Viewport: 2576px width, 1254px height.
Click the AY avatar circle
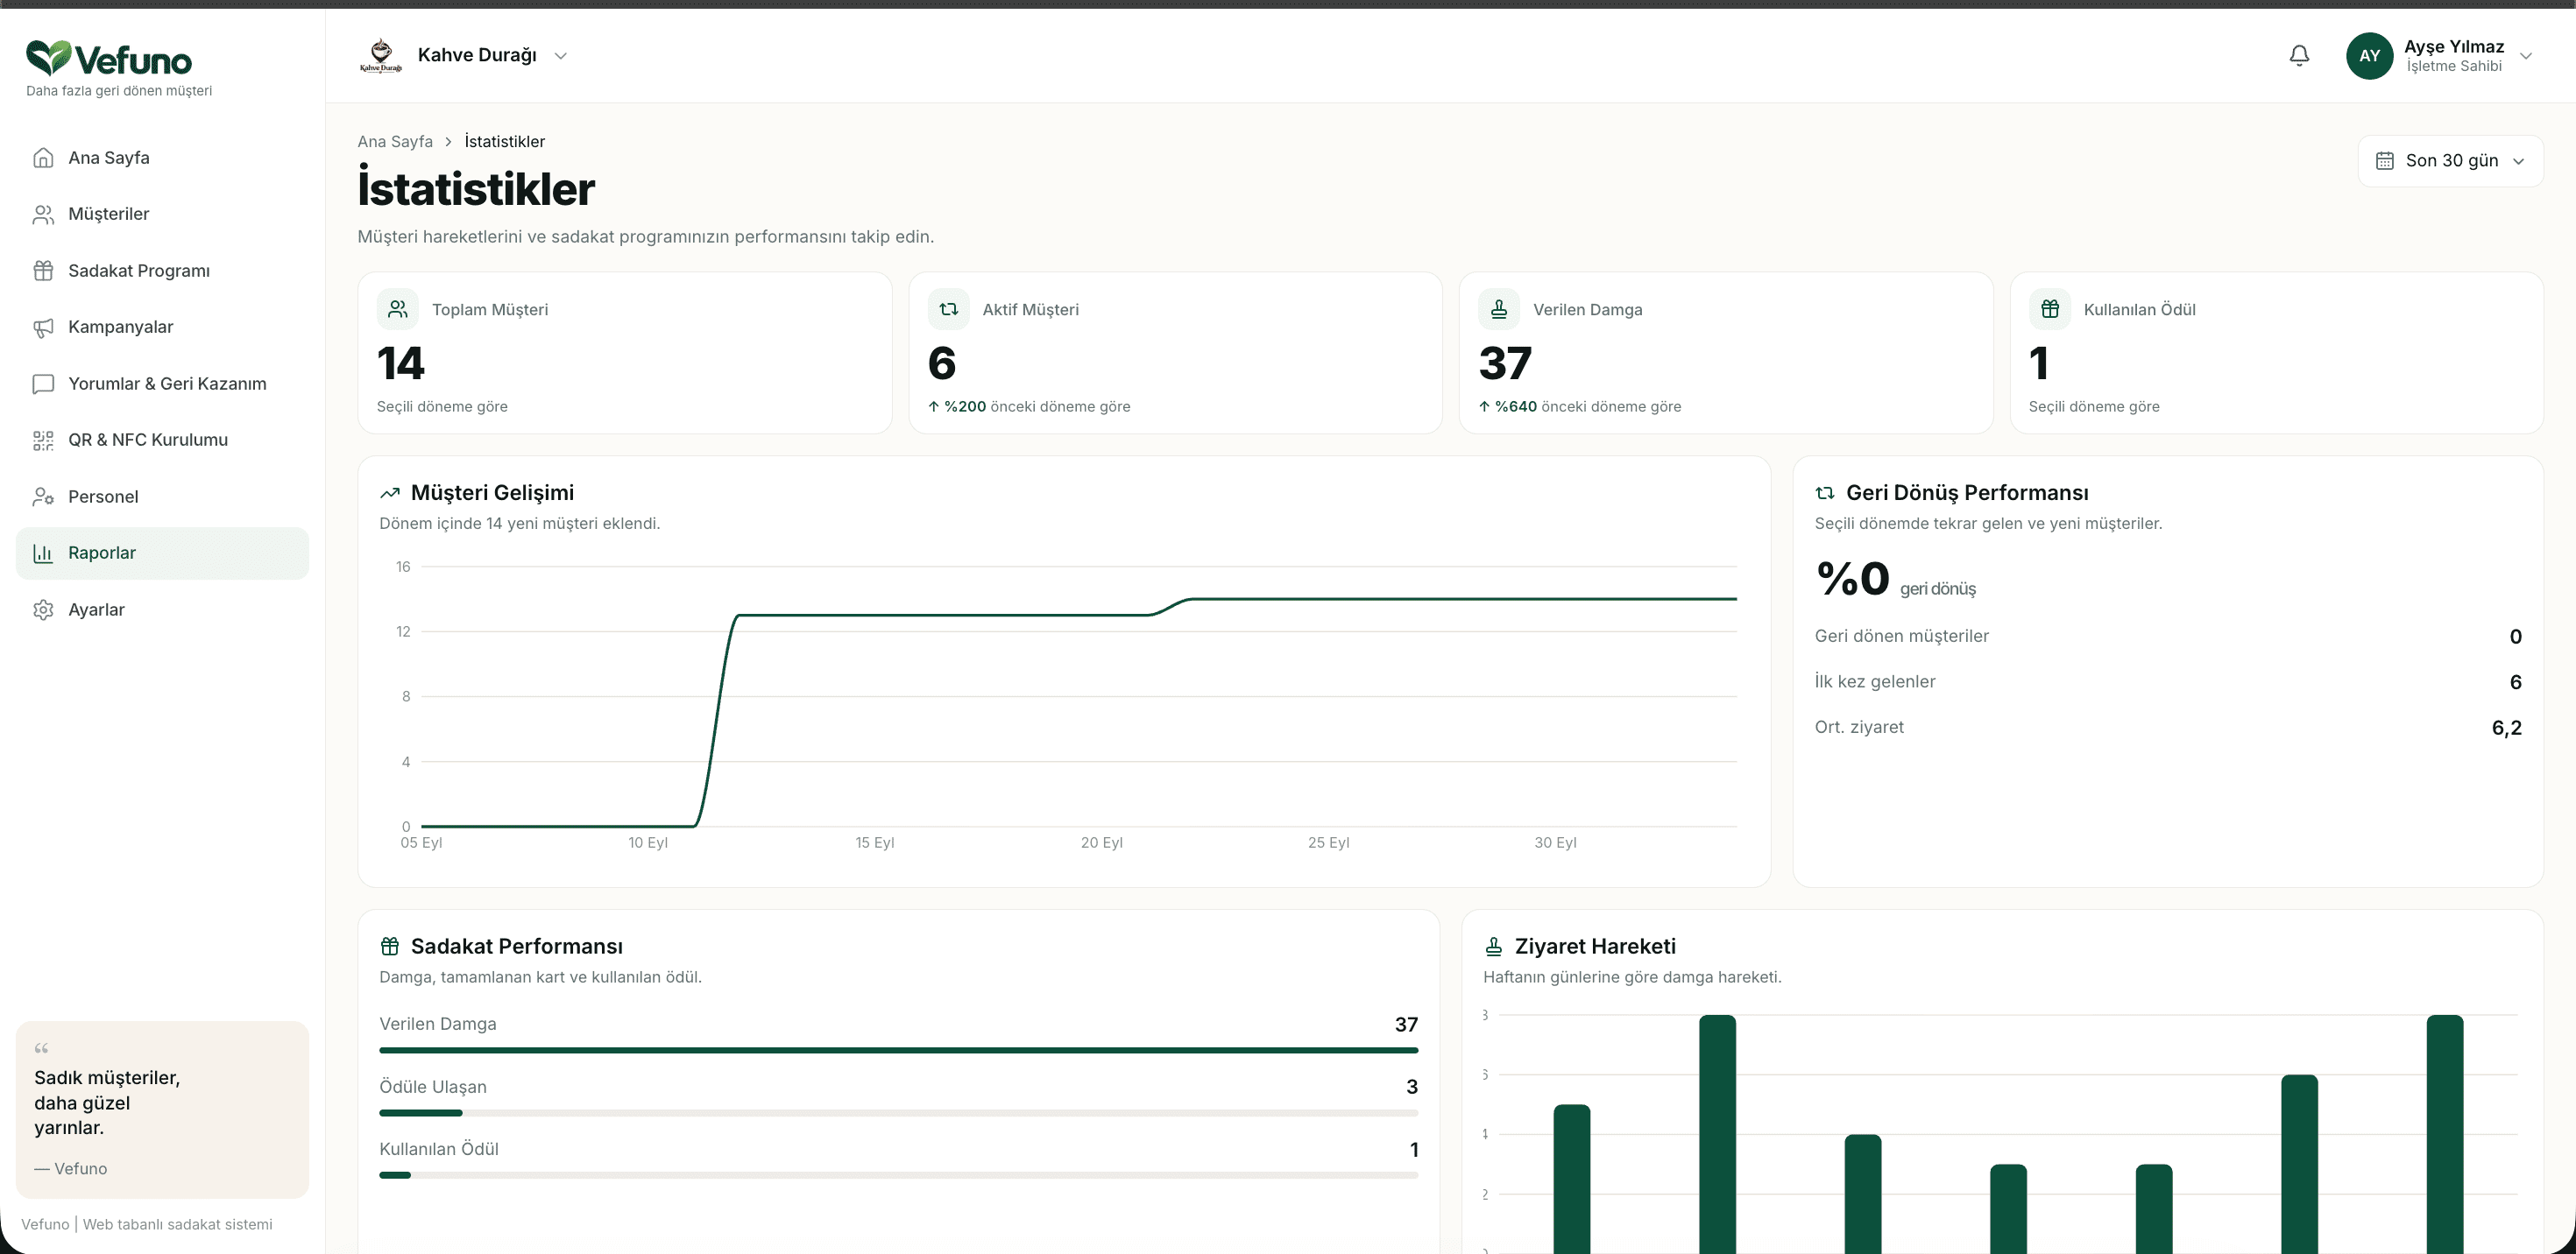coord(2369,56)
